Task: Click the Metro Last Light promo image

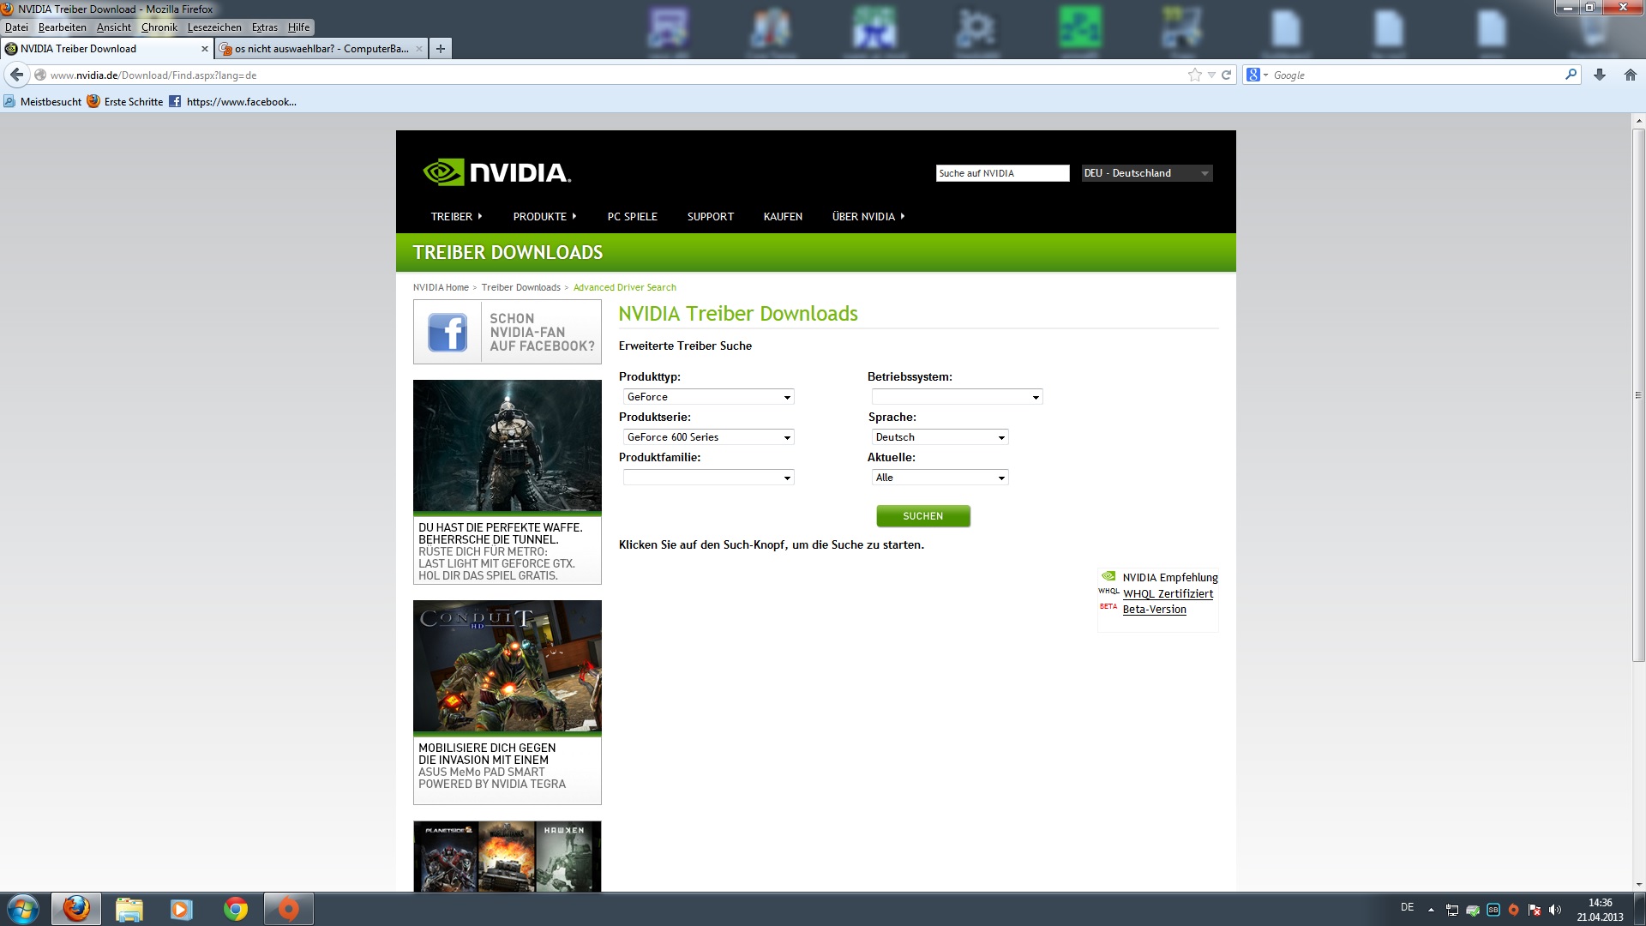Action: pos(507,446)
